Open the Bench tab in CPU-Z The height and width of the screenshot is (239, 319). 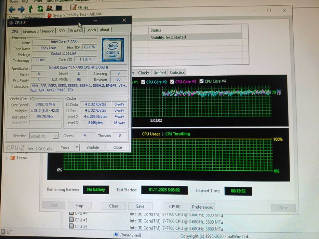[x=91, y=30]
